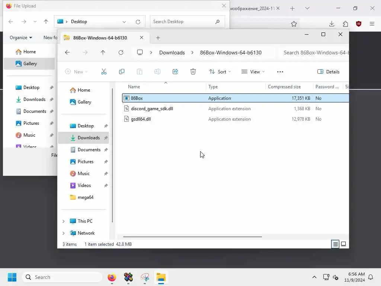Click the clock showing 6:56 AM
Screen dimensions: 381x286
(355, 277)
